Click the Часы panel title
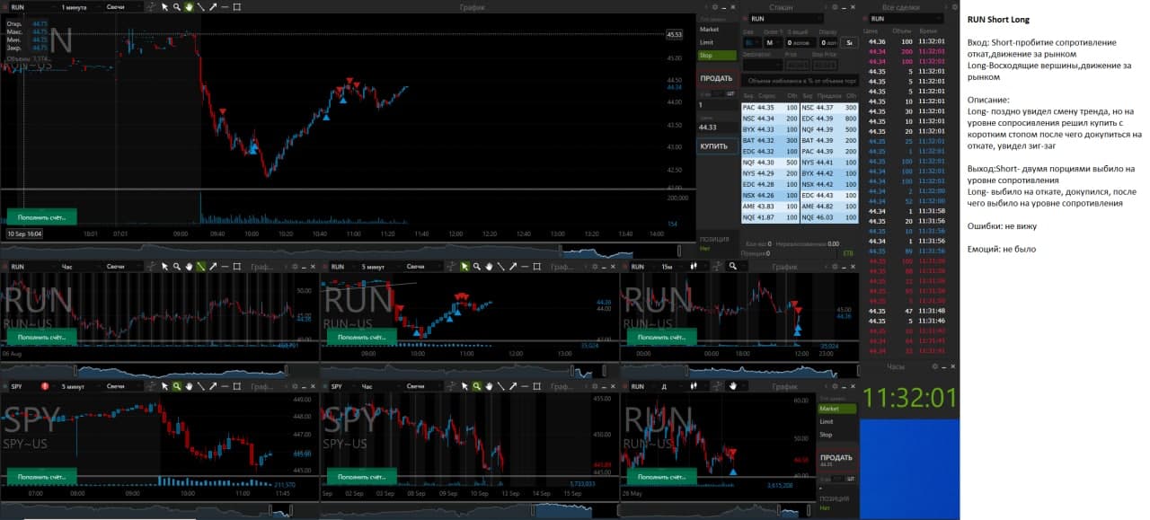 tap(896, 367)
